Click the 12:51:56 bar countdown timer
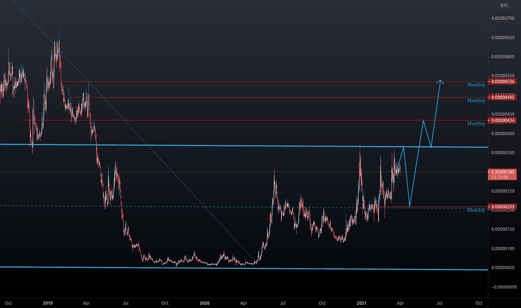This screenshot has height=308, width=521. tap(500, 177)
